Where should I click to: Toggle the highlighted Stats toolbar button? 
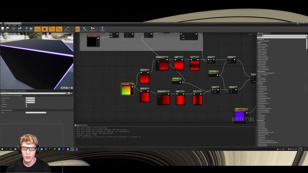pos(77,29)
